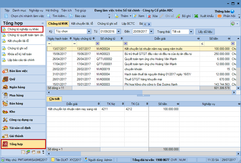Image resolution: width=241 pixels, height=163 pixels.
Task: Click the settings gear icon at top right
Action: (x=233, y=24)
